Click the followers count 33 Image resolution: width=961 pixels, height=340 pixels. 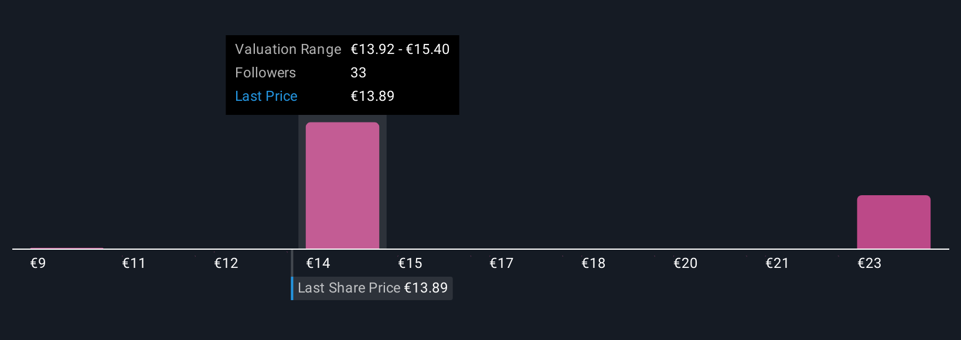point(358,73)
